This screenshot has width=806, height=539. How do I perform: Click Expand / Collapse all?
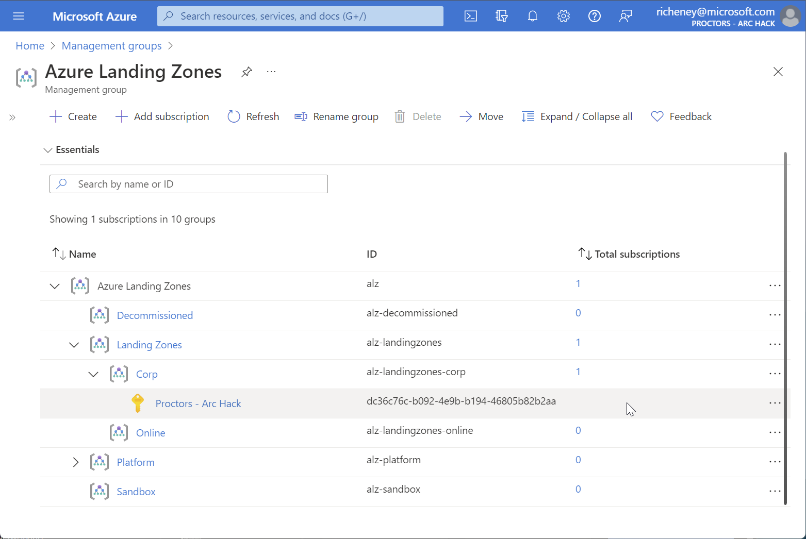pyautogui.click(x=577, y=116)
